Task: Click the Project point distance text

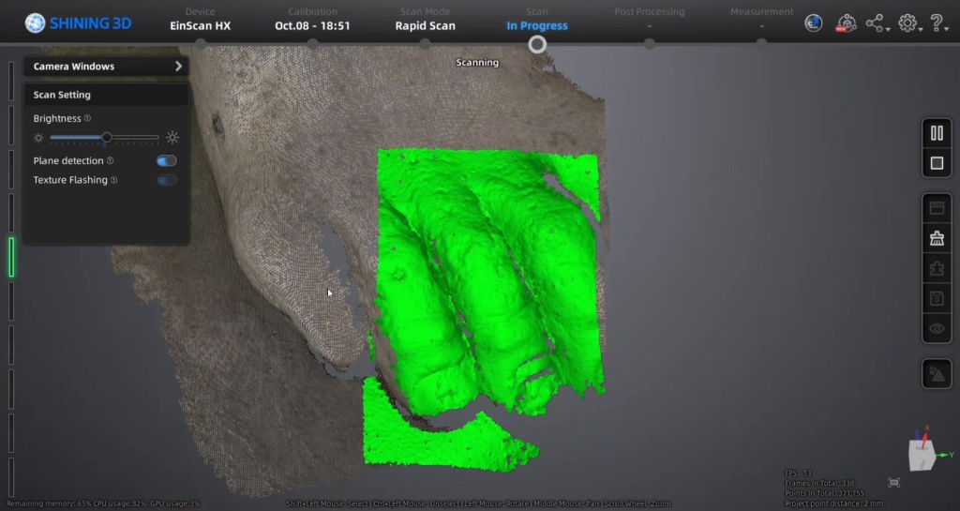Action: point(833,503)
